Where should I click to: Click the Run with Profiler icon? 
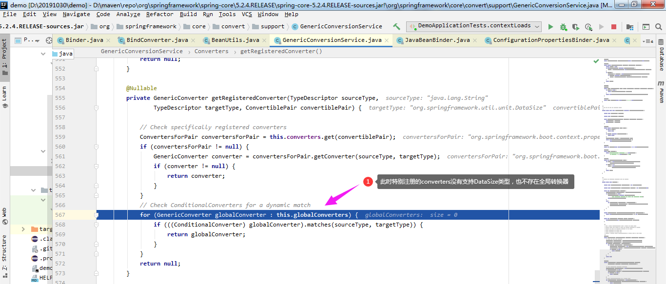click(588, 27)
